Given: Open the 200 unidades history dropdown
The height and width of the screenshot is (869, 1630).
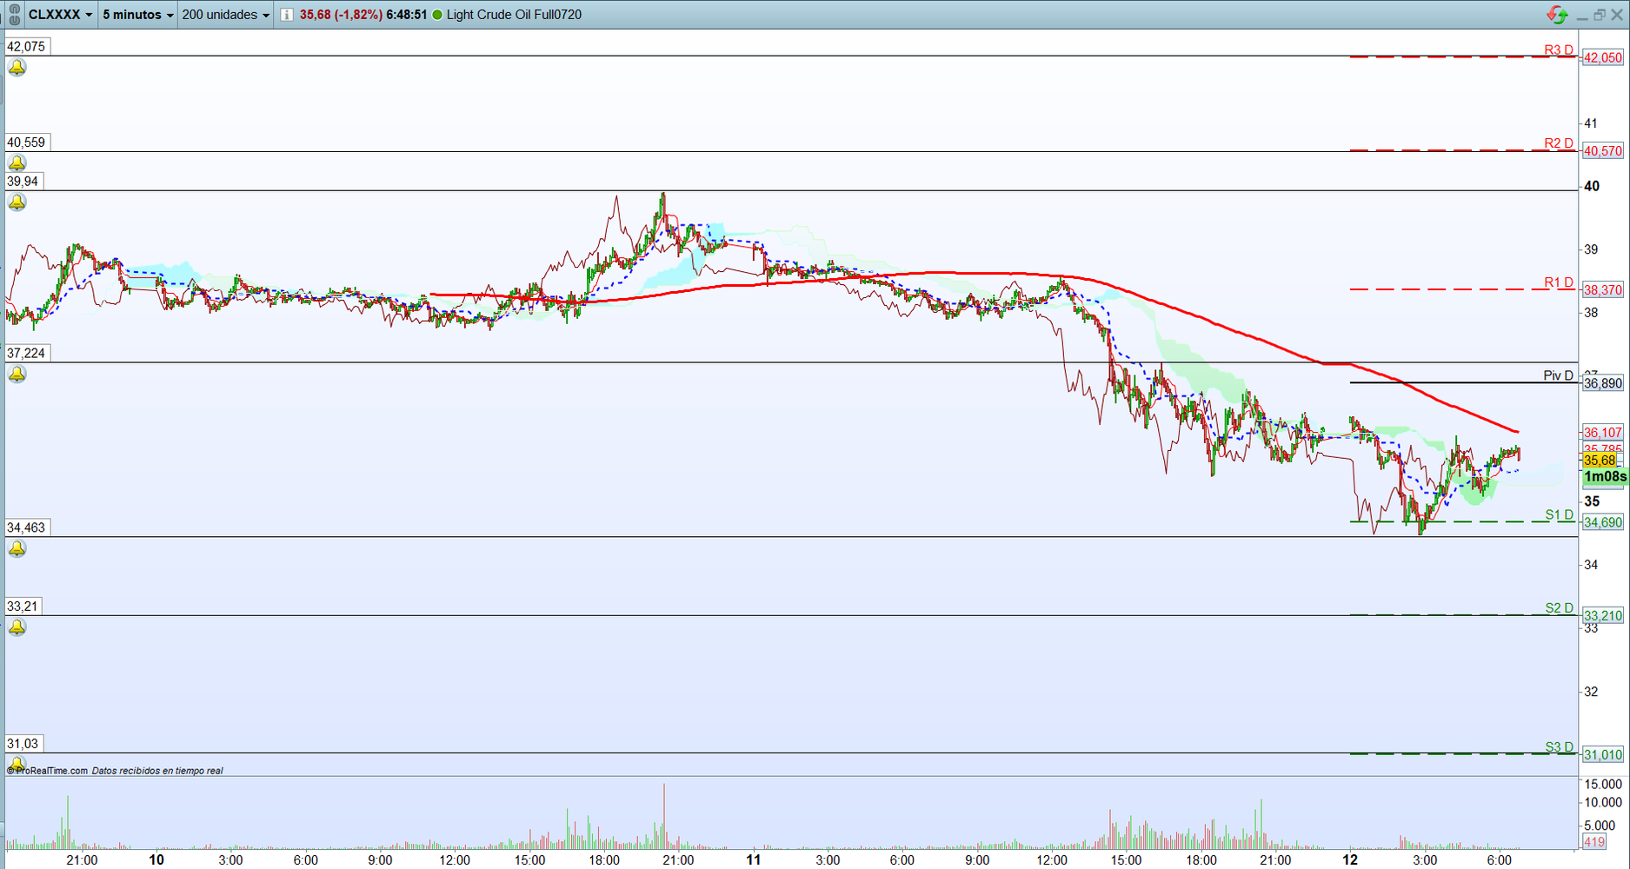Looking at the screenshot, I should click(x=226, y=15).
